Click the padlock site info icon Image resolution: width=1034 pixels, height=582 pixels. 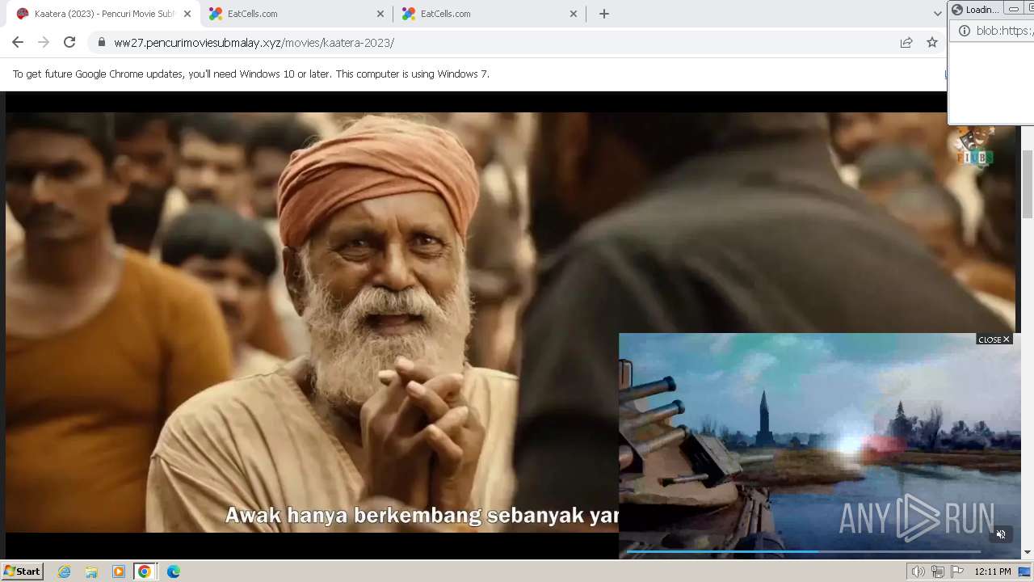101,43
